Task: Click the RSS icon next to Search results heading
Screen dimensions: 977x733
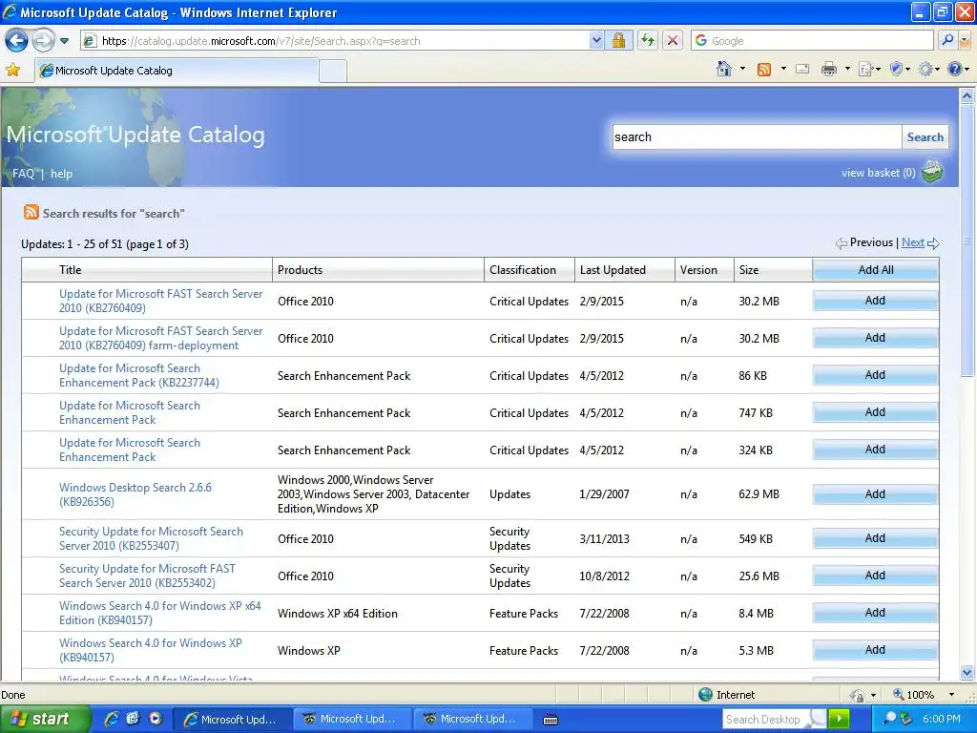Action: click(31, 212)
